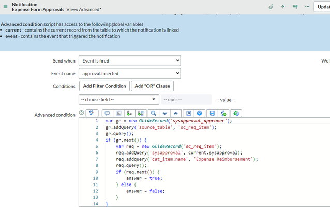Click the search magnifier in script toolbar
This screenshot has height=216, width=330.
154,113
